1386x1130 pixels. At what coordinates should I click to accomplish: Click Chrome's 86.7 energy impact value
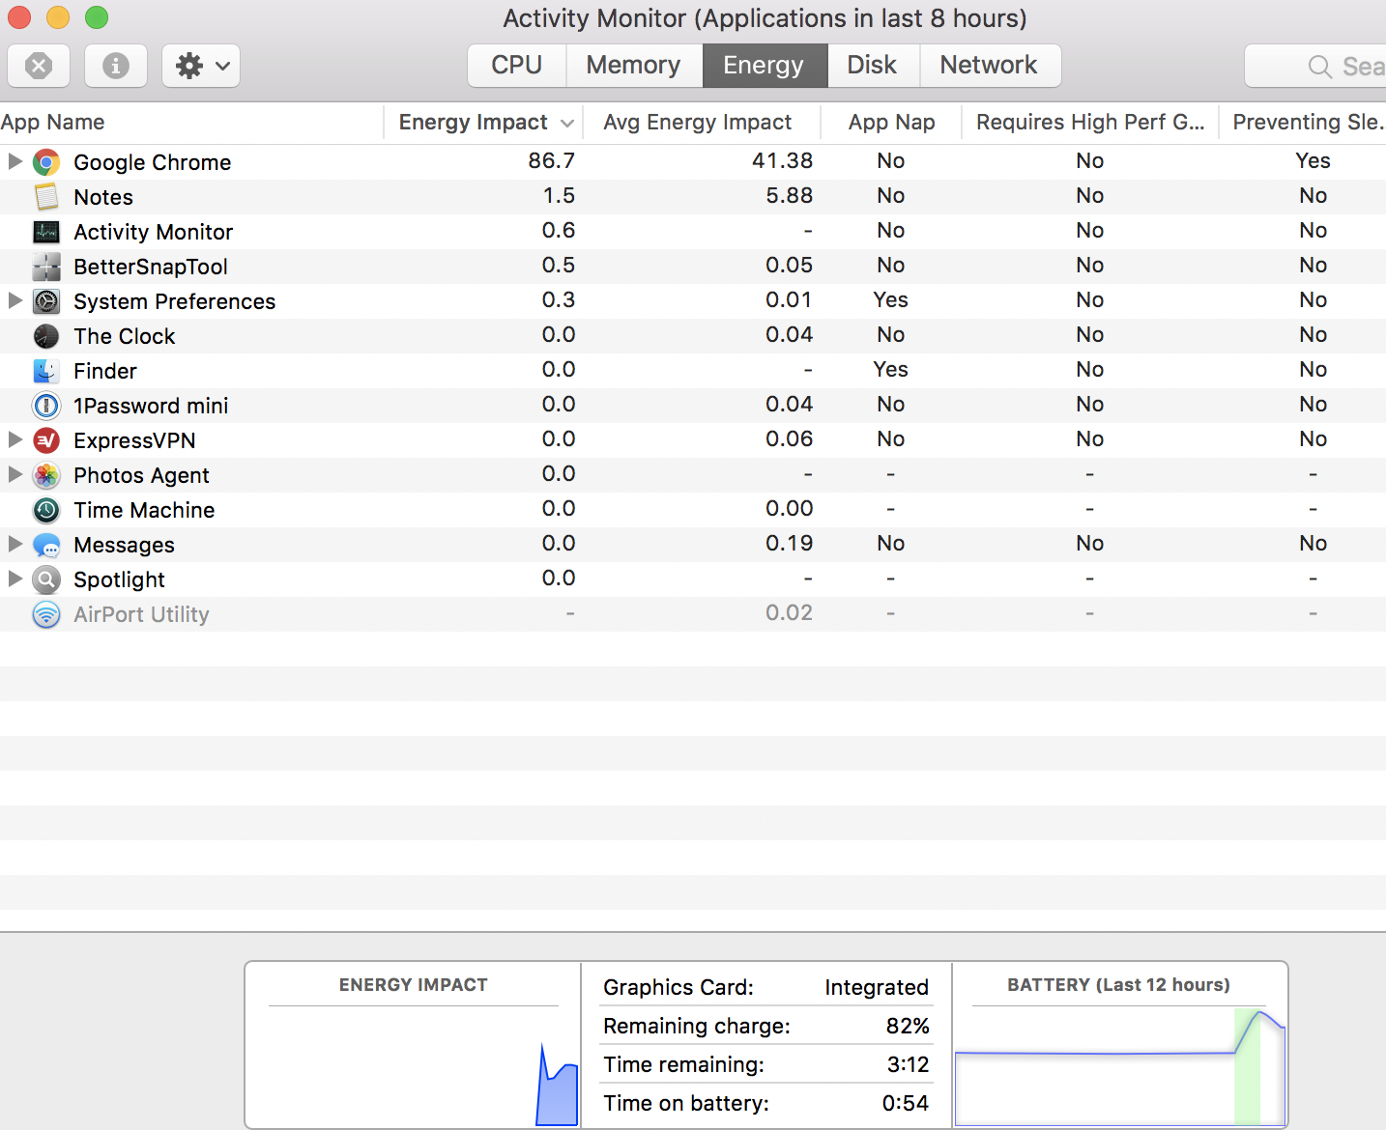pos(552,160)
